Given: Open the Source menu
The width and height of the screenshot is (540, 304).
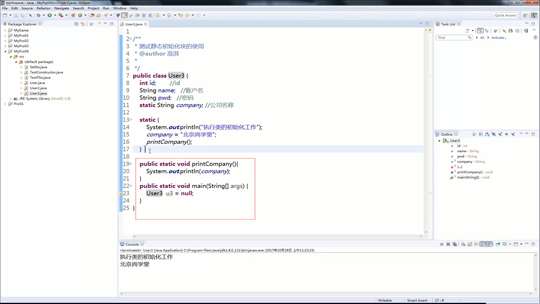Looking at the screenshot, I should [x=27, y=8].
